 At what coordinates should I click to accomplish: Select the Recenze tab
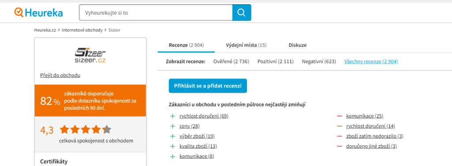[186, 45]
